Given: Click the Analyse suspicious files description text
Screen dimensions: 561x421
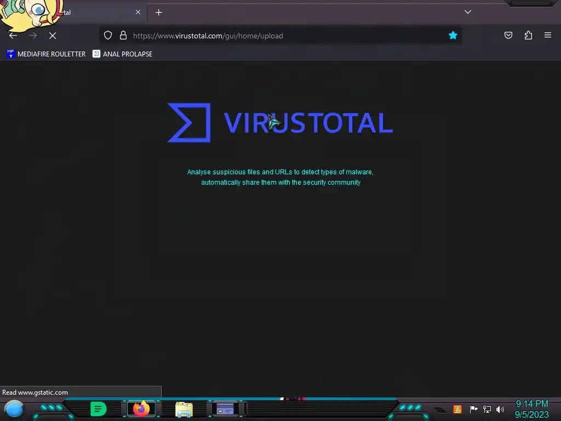Looking at the screenshot, I should [x=280, y=177].
